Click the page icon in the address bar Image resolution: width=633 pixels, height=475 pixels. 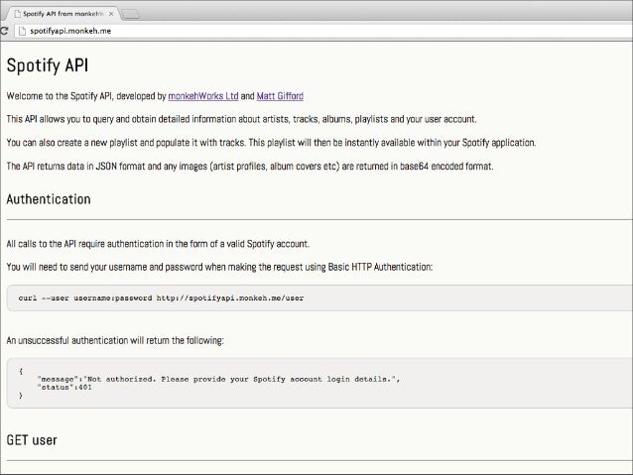click(23, 31)
